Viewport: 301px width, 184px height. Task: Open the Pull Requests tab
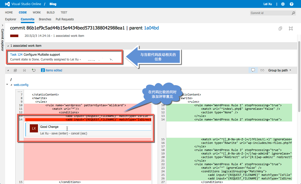coord(65,19)
